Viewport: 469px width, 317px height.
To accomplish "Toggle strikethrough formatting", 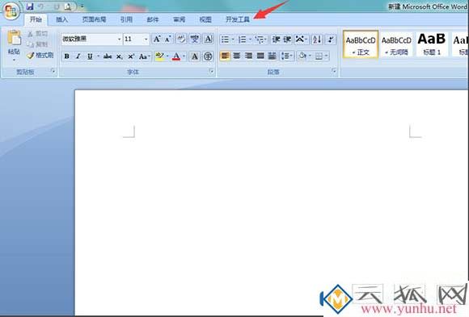I will 108,56.
